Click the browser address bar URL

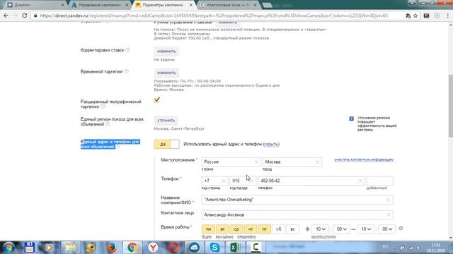click(214, 16)
